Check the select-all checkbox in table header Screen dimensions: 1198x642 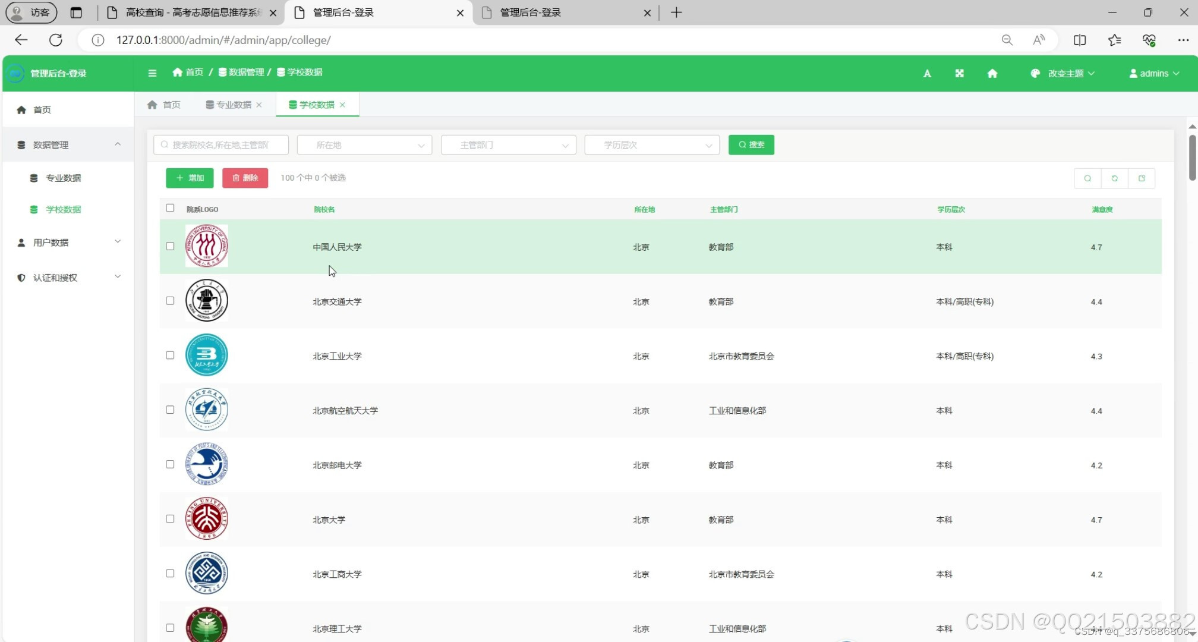170,208
